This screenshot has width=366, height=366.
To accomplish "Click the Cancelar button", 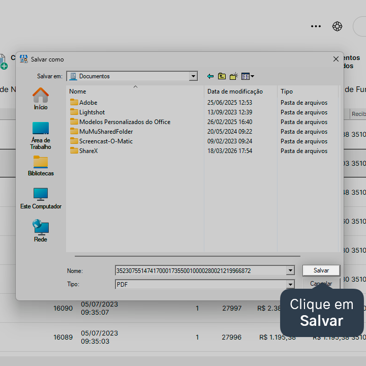I will click(x=321, y=283).
